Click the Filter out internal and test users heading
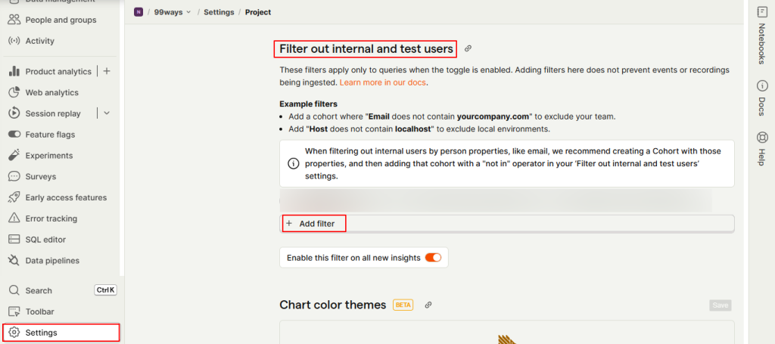 click(366, 48)
